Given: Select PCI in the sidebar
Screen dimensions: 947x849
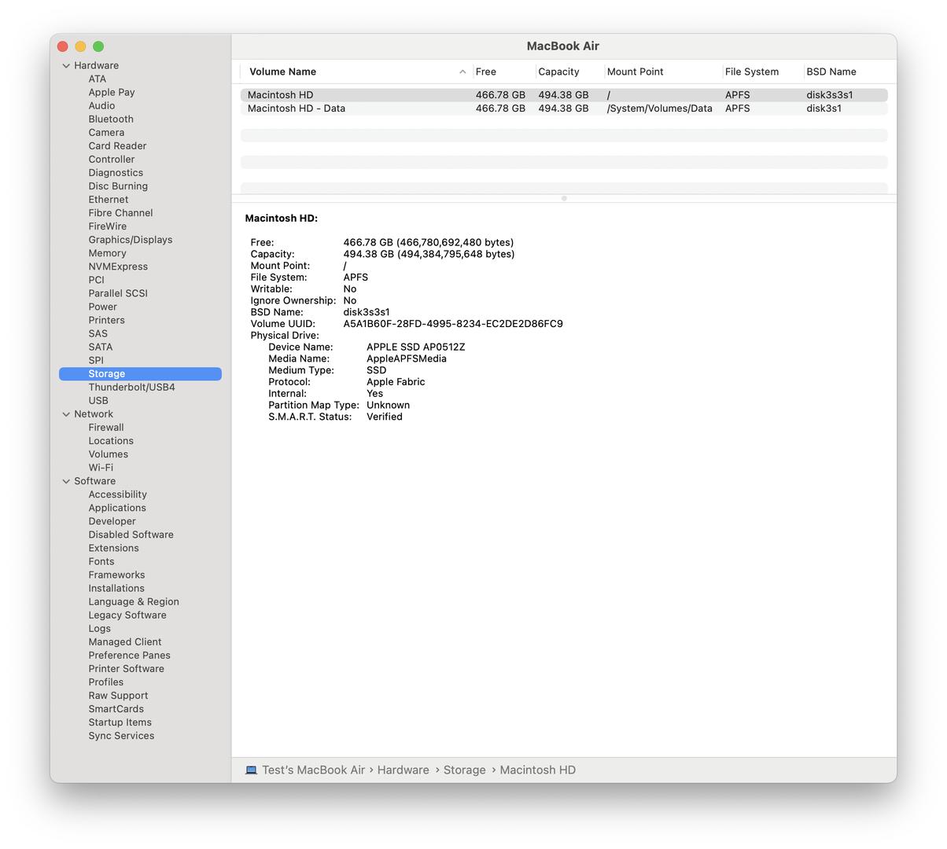Looking at the screenshot, I should point(96,280).
